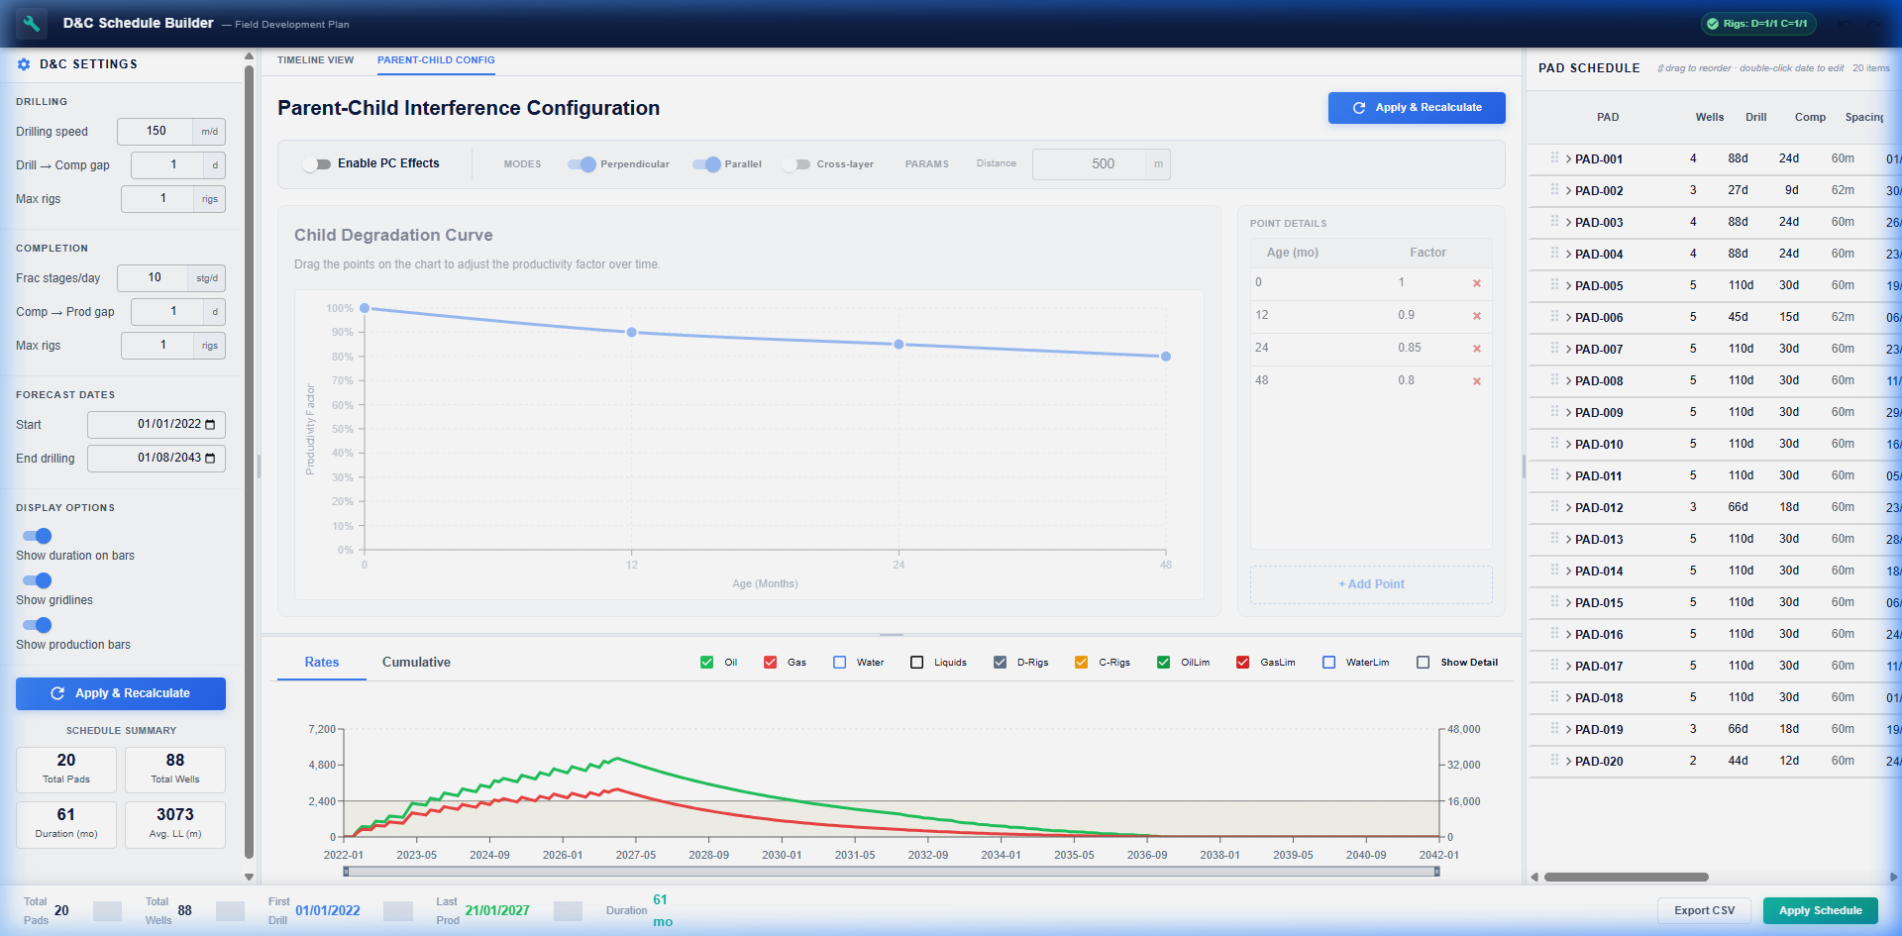Open calendar icon in End drilling field
The width and height of the screenshot is (1902, 936).
tap(210, 459)
